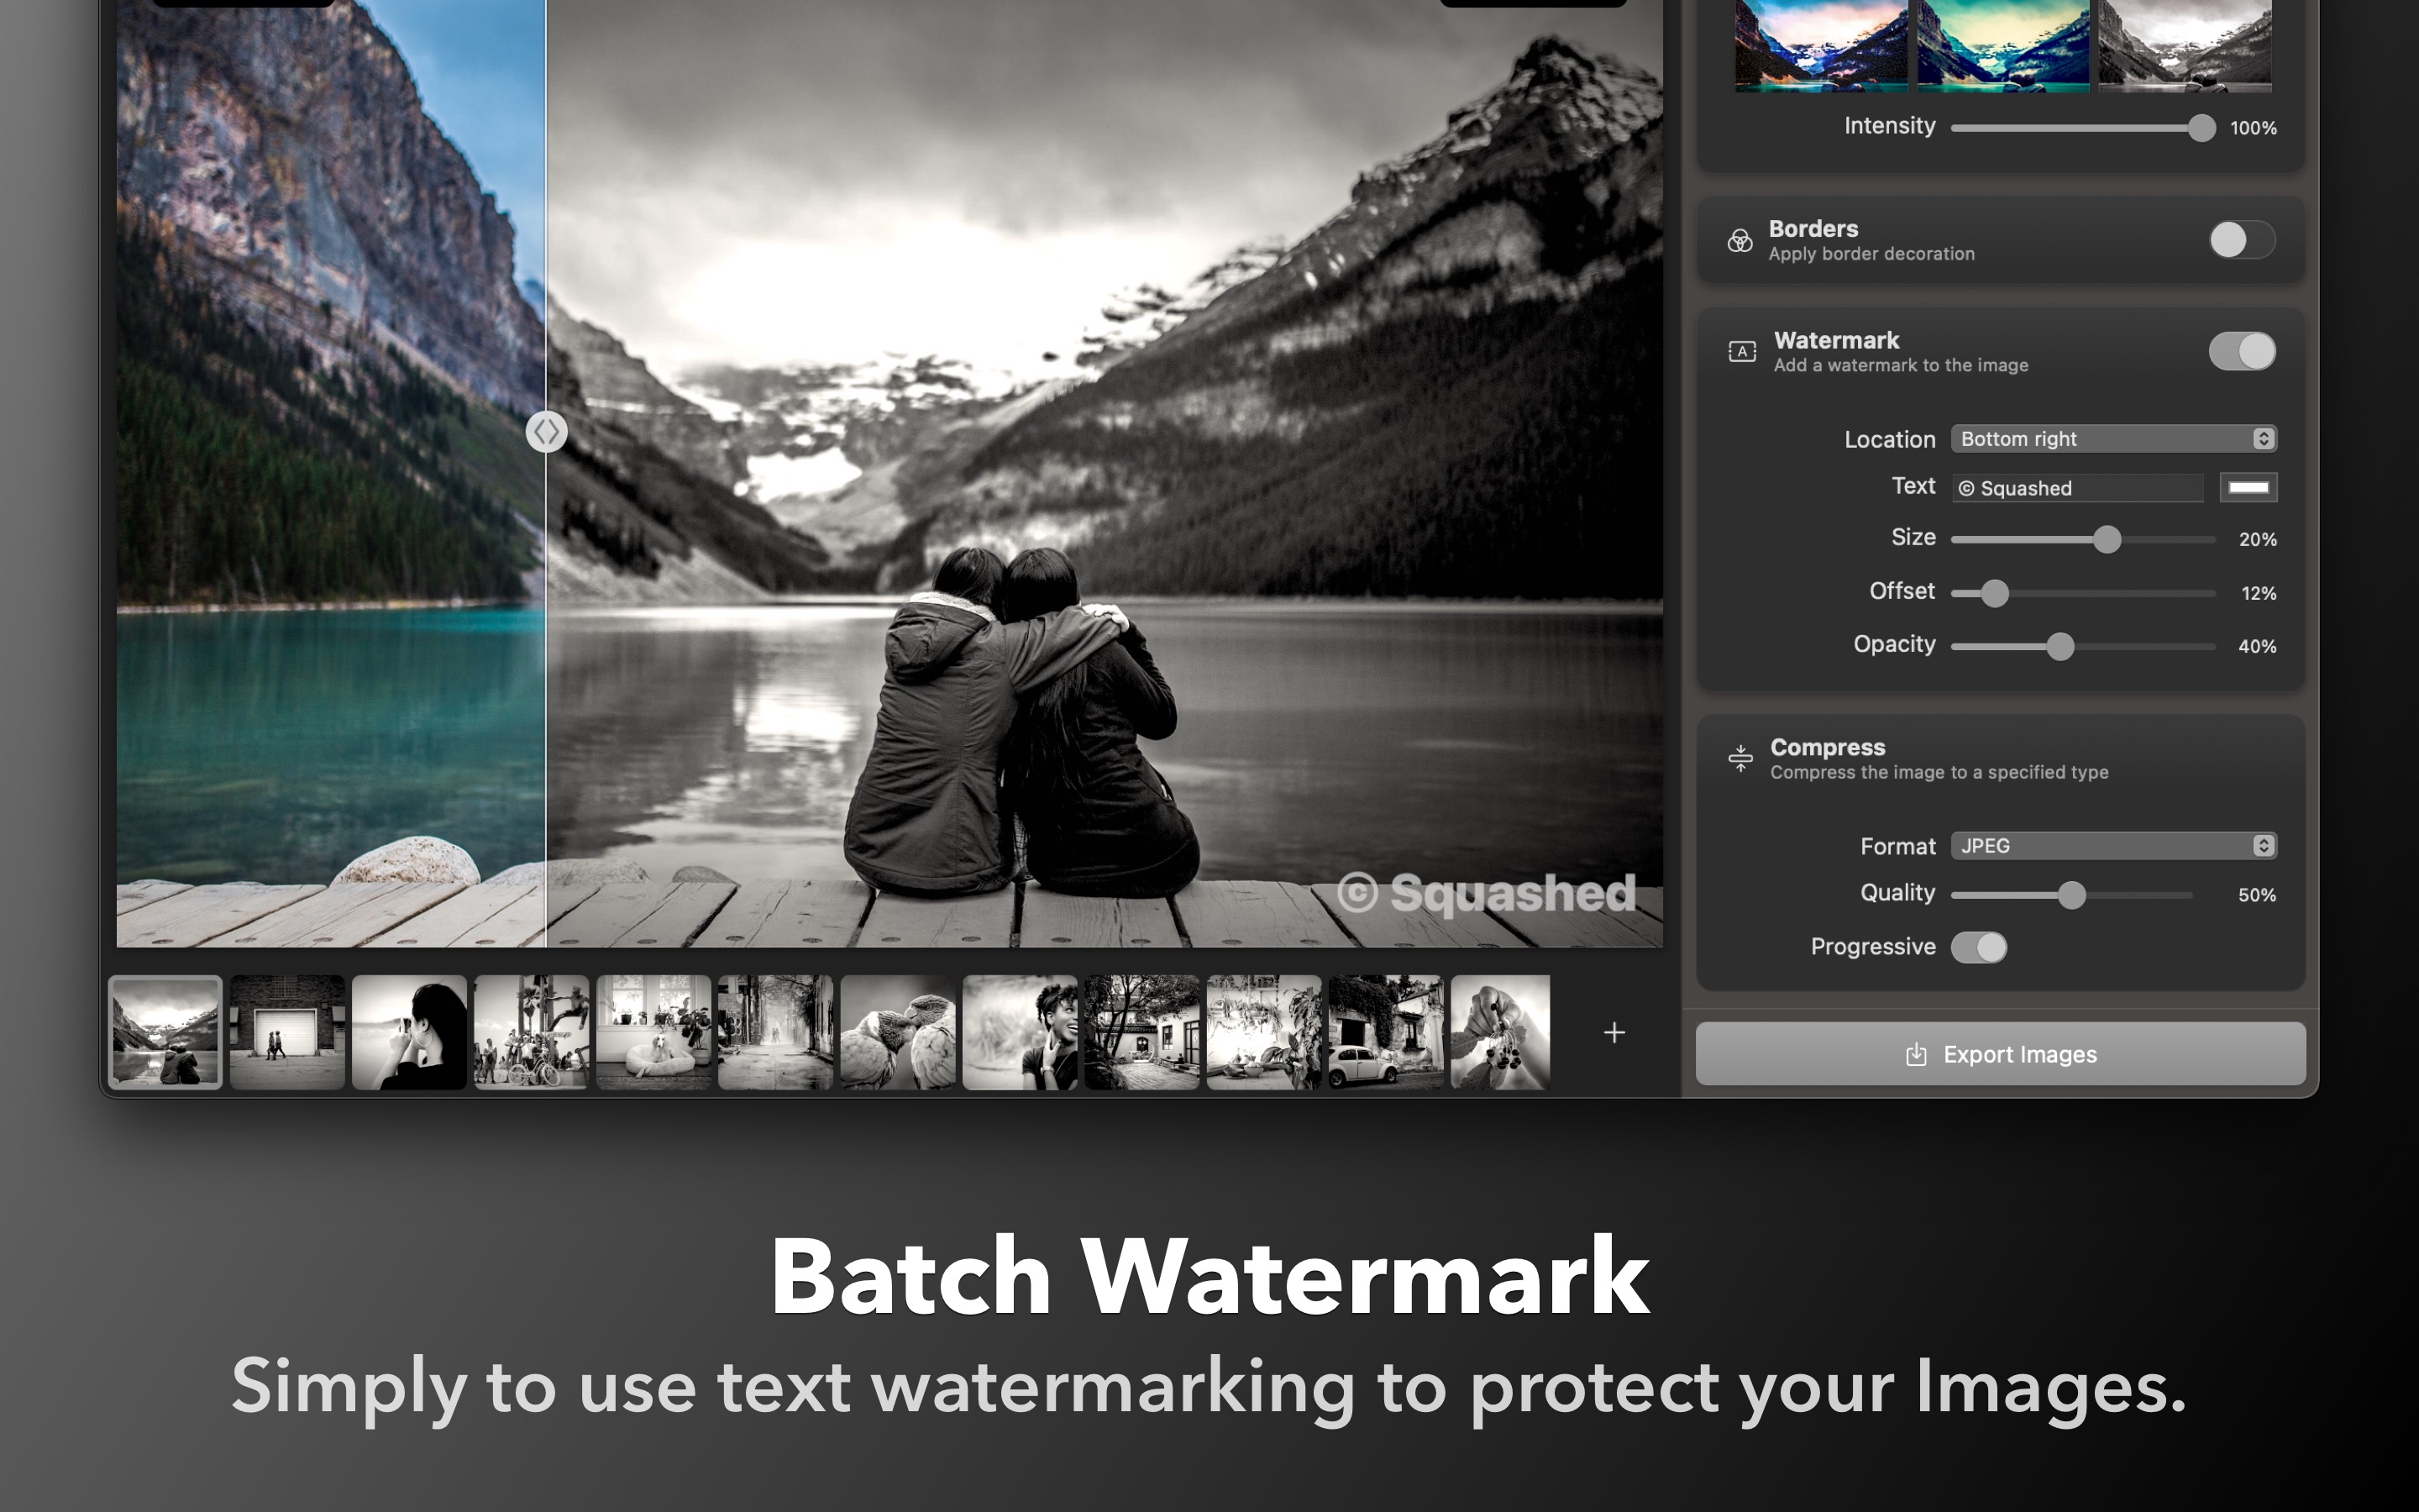Adjust the compression Quality slider
This screenshot has height=1512, width=2419.
pyautogui.click(x=2072, y=895)
